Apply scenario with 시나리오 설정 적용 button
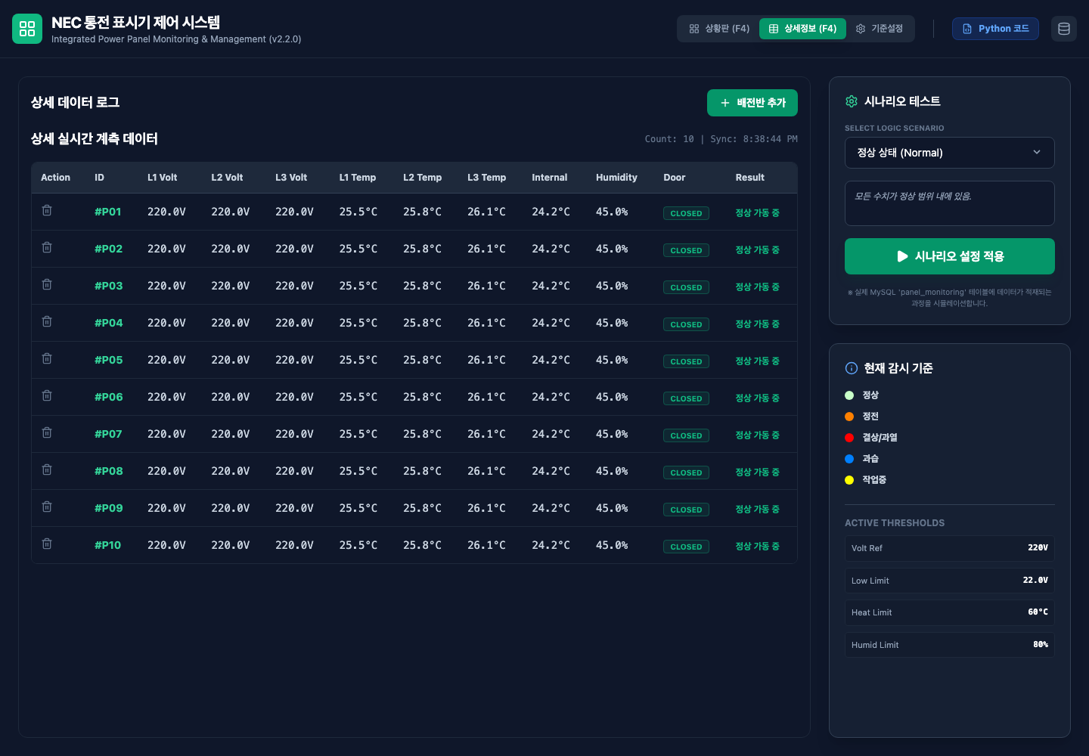Screen dimensions: 1089x756 point(950,256)
